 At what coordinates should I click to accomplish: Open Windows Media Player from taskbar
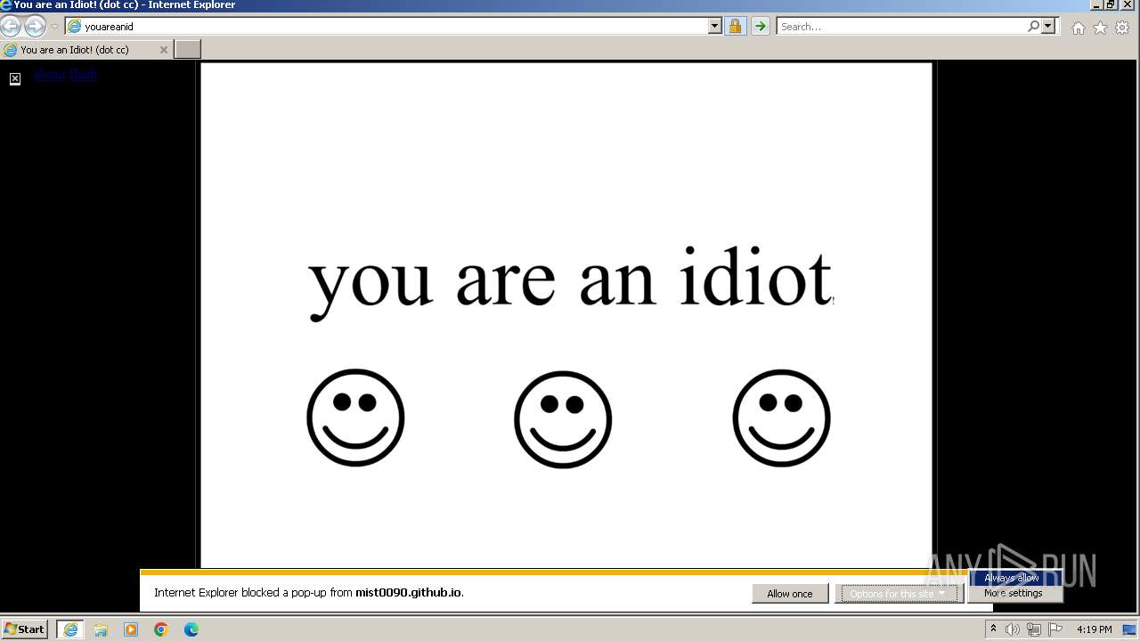pyautogui.click(x=131, y=629)
